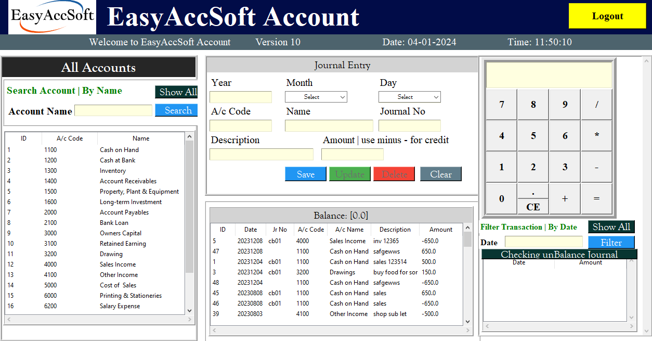Tap 2 on the calculator keypad

533,167
